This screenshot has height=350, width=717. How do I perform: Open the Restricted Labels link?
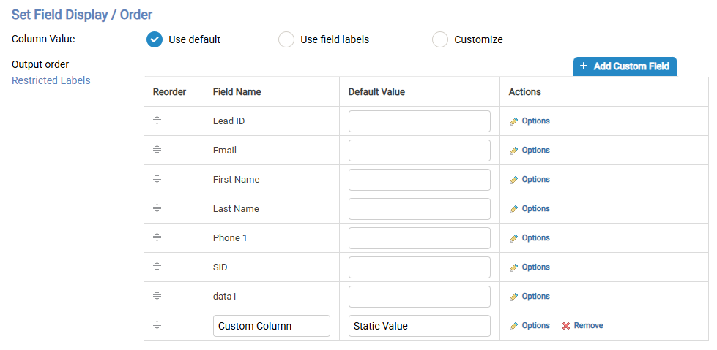coord(51,81)
